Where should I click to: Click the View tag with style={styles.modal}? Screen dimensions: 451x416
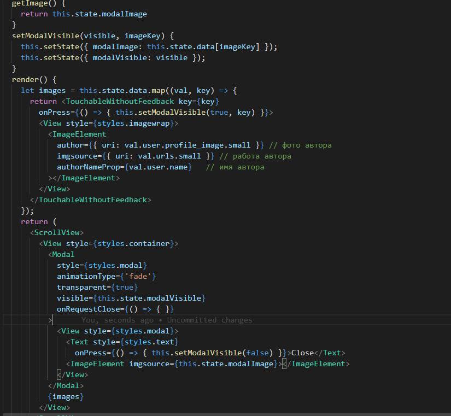tap(118, 331)
